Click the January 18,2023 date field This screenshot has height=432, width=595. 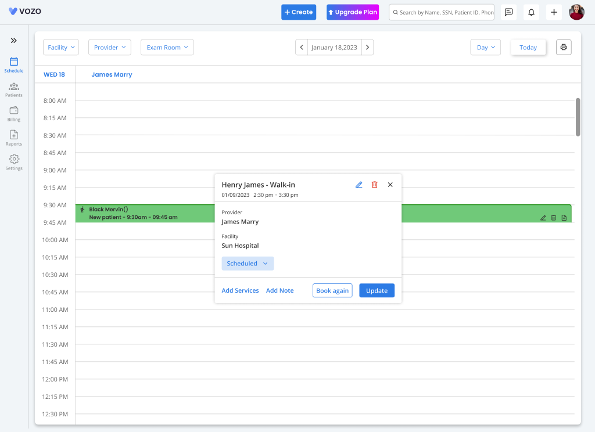tap(334, 48)
